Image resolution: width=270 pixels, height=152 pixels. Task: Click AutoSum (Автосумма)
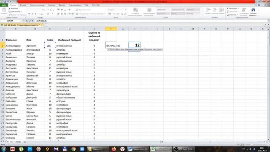(x=232, y=8)
